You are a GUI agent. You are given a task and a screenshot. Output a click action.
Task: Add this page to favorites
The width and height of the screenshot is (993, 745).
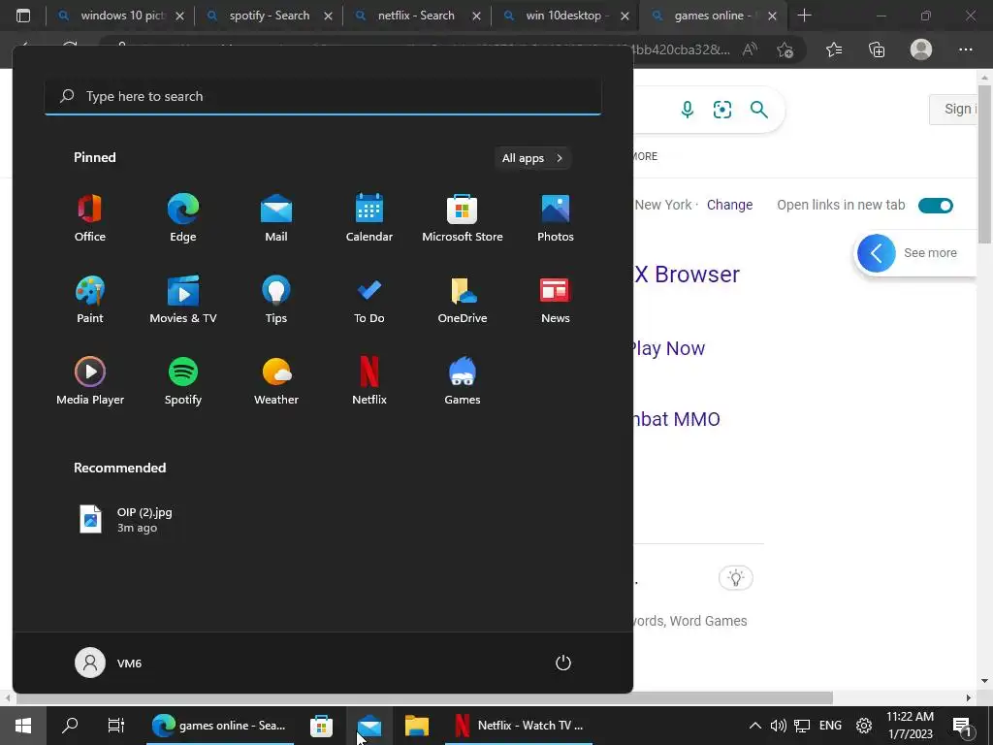click(785, 49)
